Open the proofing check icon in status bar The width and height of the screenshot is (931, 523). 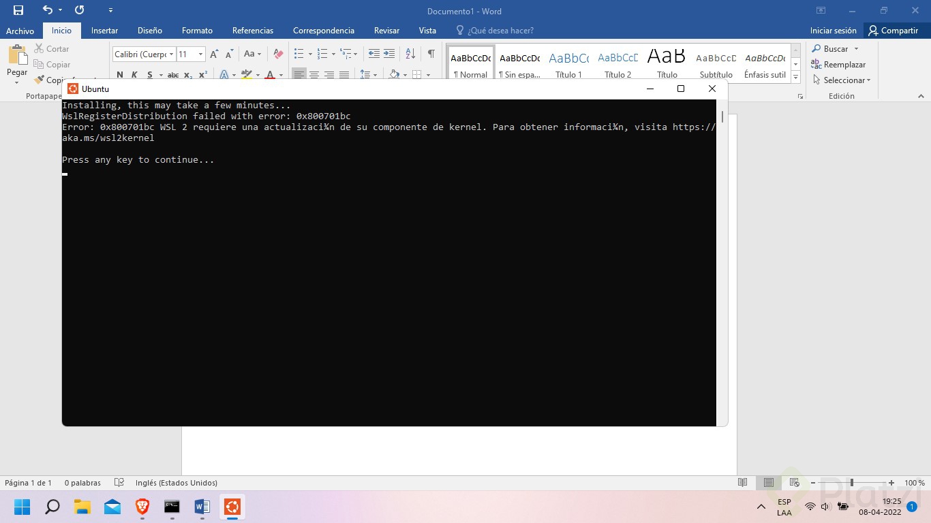pyautogui.click(x=119, y=483)
